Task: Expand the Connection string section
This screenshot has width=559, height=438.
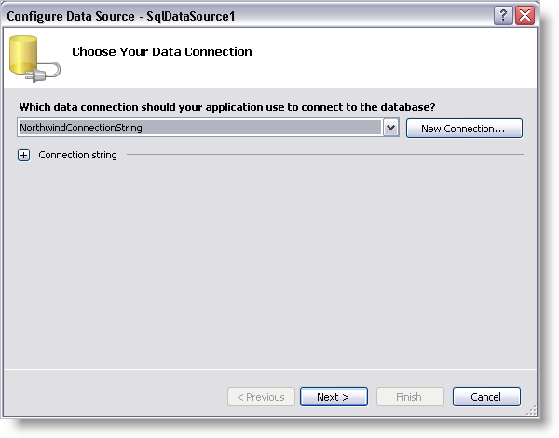Action: [x=24, y=155]
